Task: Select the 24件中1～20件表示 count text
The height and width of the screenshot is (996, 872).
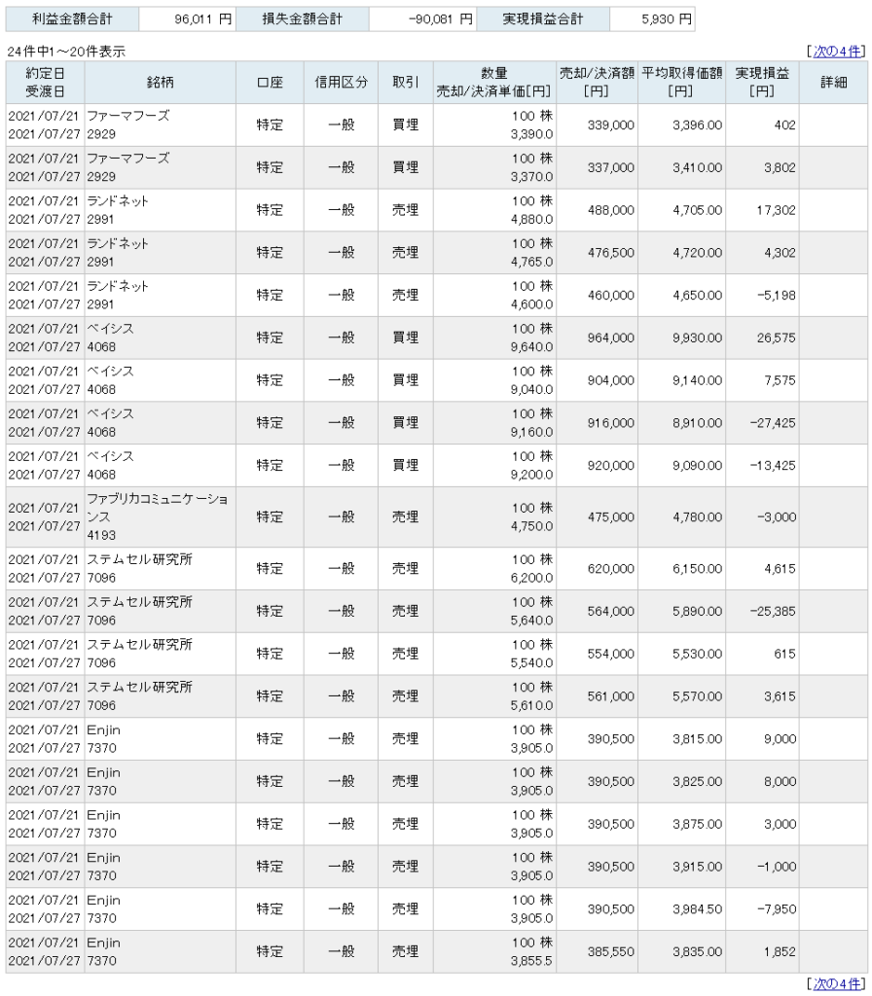Action: pyautogui.click(x=66, y=52)
